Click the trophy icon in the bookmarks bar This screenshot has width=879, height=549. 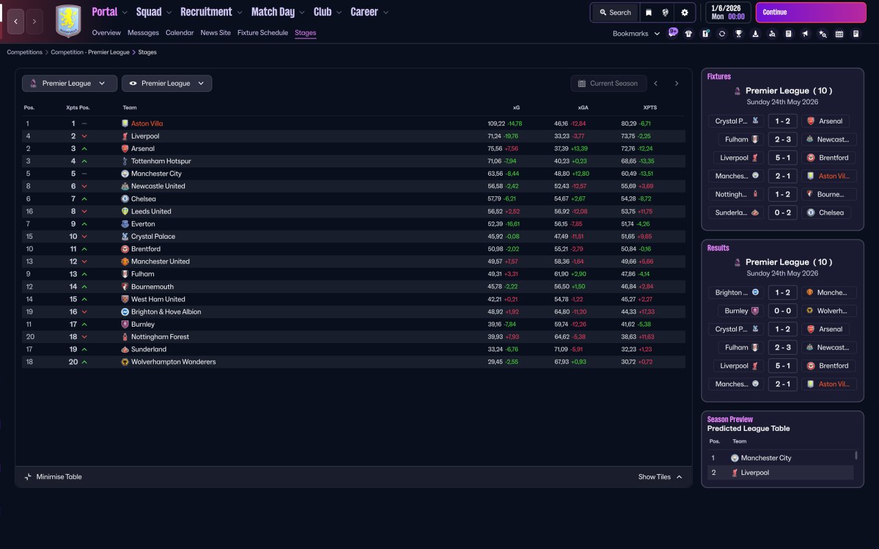pos(739,34)
